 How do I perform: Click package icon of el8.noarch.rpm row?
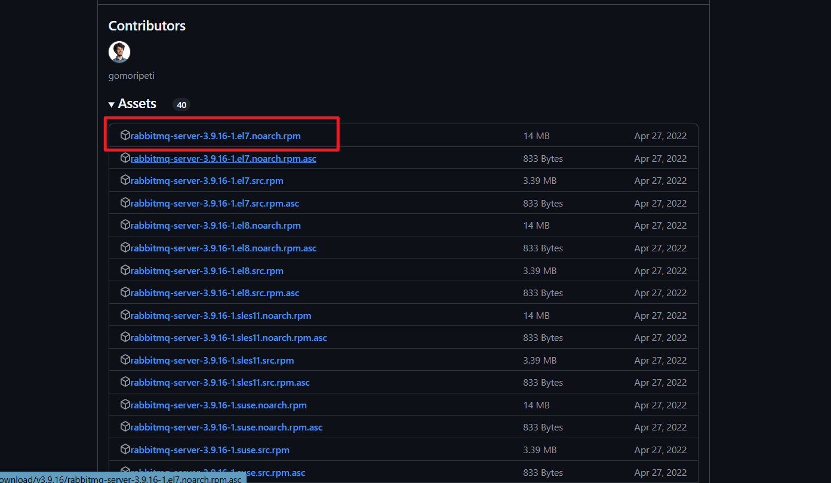click(125, 225)
